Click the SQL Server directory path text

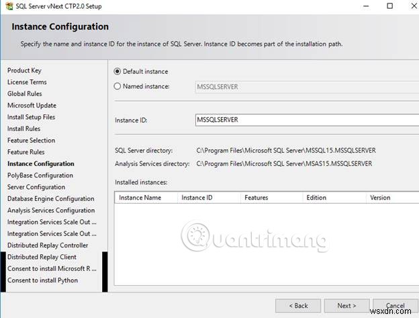(x=286, y=151)
